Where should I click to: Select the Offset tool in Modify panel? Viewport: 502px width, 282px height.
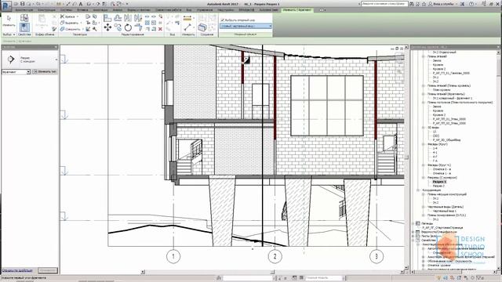(x=118, y=18)
